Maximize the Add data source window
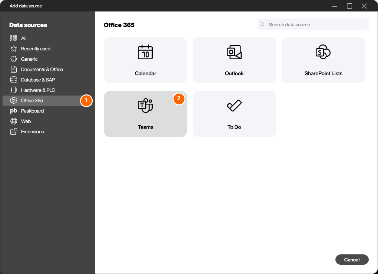 [349, 6]
